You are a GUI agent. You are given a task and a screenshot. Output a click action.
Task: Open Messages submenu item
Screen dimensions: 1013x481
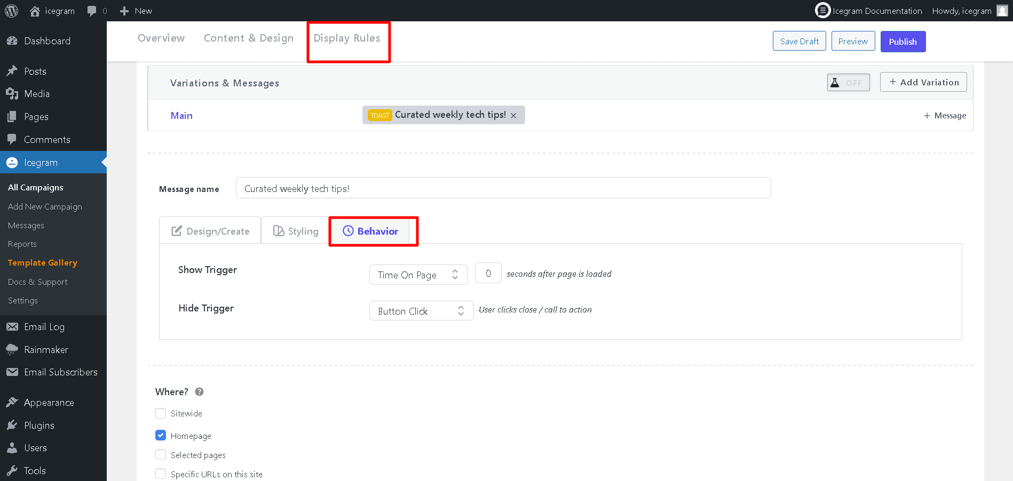click(x=26, y=226)
